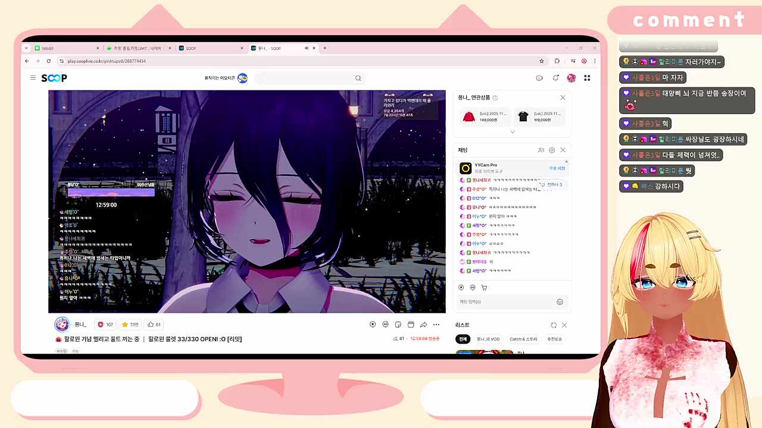Click the red badge button showing 107
The width and height of the screenshot is (762, 428).
pyautogui.click(x=105, y=325)
